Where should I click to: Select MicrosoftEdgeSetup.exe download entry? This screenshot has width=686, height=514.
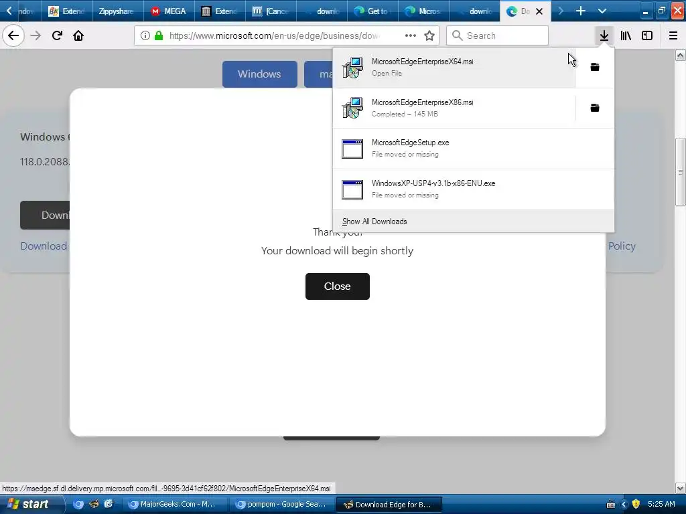pos(474,148)
